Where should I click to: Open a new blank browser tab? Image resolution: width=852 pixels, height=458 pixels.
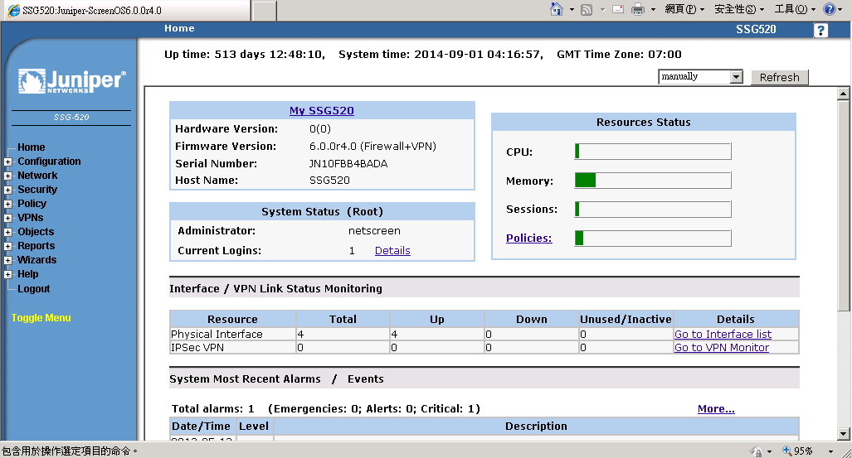pyautogui.click(x=265, y=11)
